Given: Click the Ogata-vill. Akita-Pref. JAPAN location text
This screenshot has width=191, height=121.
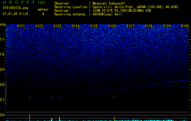Looking at the screenshot, I should click(135, 7).
